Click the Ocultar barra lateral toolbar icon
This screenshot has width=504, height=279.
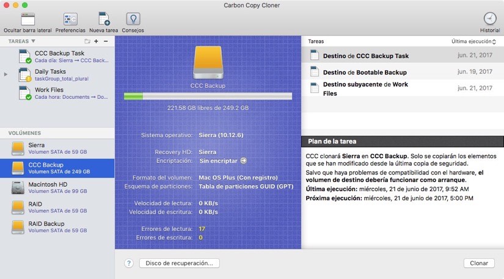point(27,20)
